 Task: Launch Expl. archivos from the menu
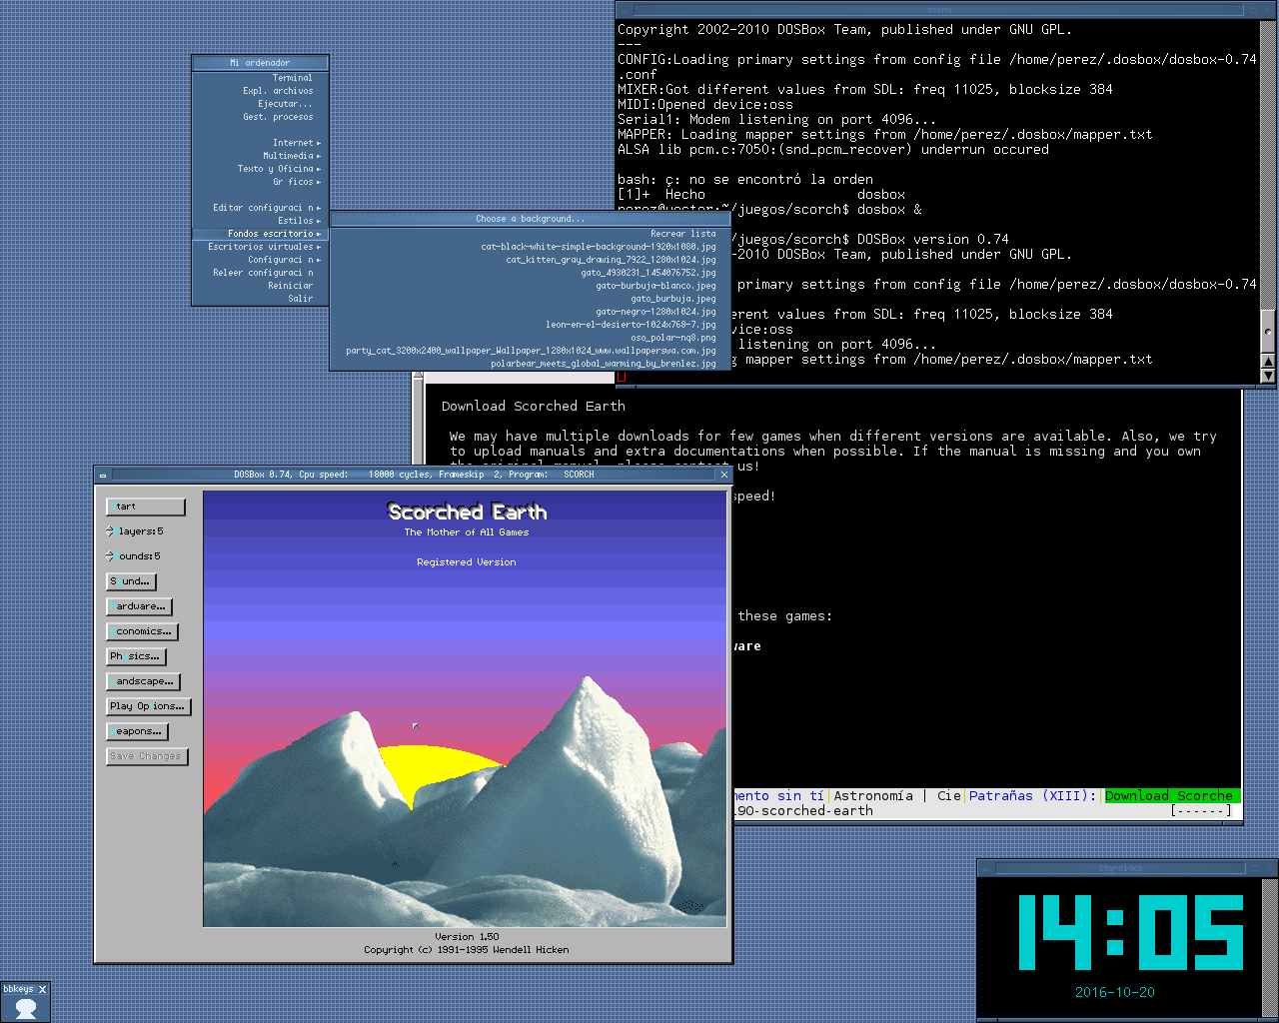point(260,91)
